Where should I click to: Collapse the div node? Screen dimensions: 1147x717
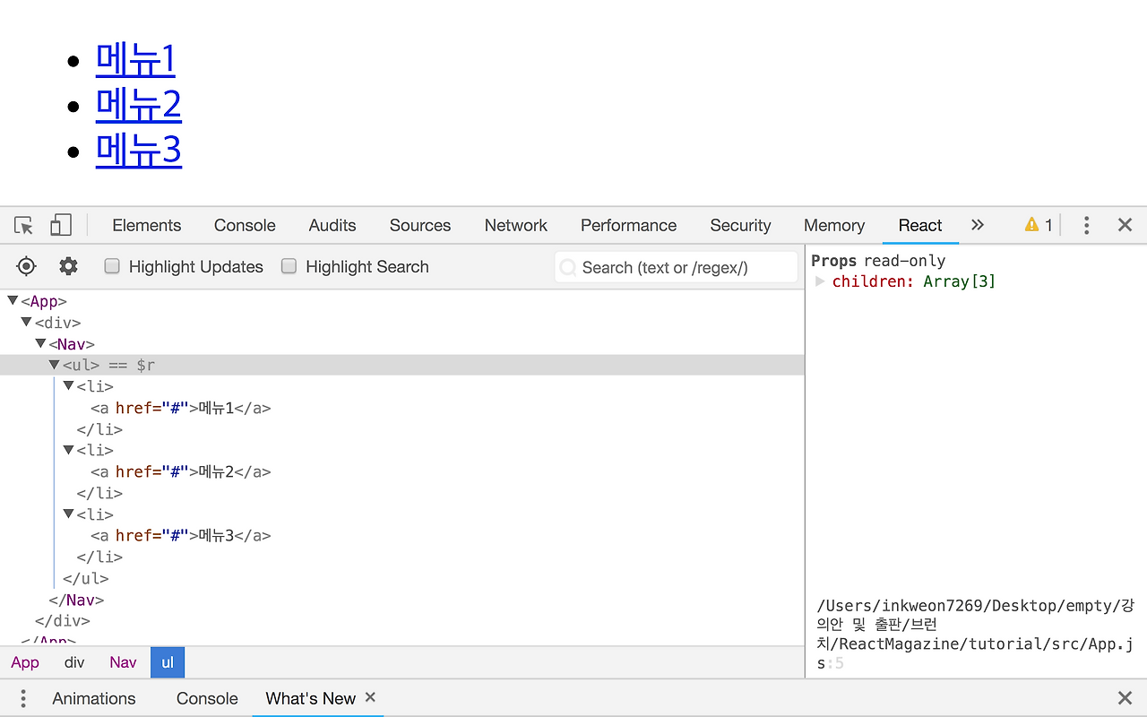[x=27, y=323]
